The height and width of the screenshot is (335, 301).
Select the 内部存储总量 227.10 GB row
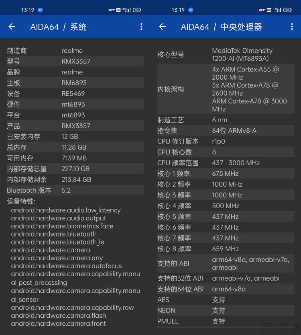point(75,169)
